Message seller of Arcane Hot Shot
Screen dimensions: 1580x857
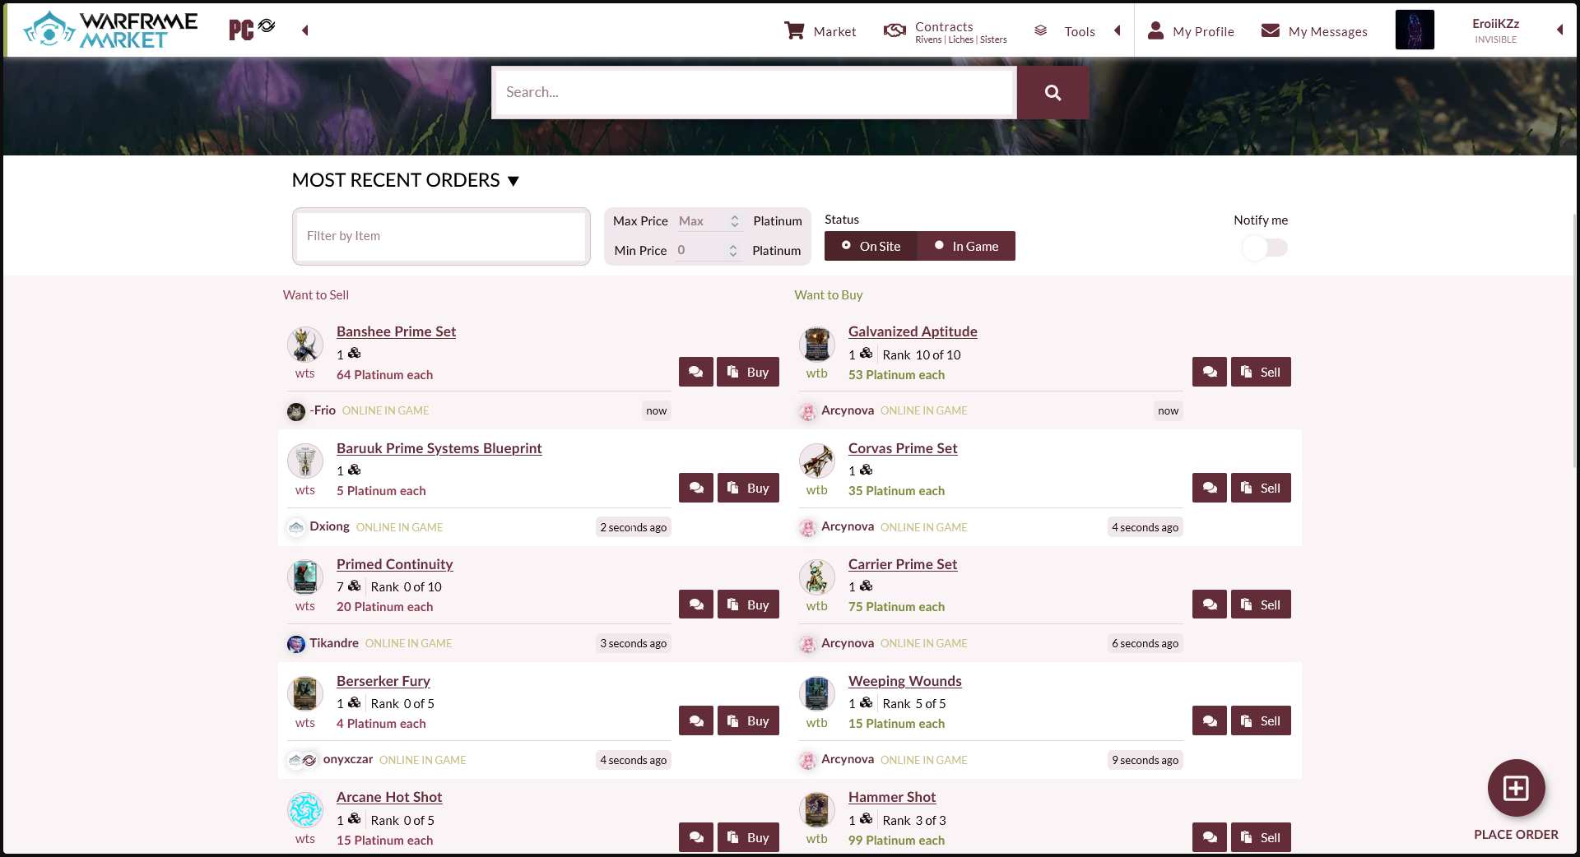tap(696, 837)
